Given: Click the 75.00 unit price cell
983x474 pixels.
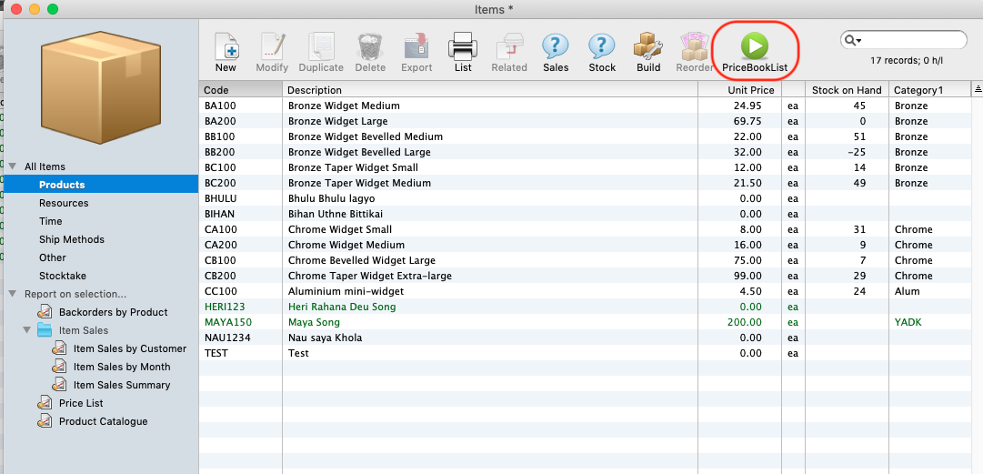Looking at the screenshot, I should (749, 259).
